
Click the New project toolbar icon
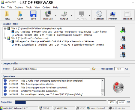(x=7, y=15)
